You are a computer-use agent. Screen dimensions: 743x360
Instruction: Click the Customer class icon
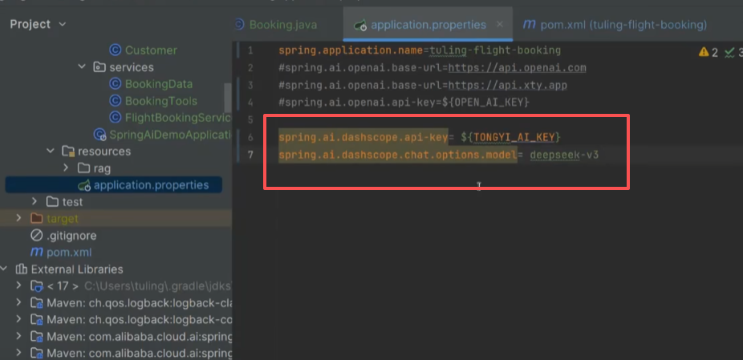click(116, 50)
